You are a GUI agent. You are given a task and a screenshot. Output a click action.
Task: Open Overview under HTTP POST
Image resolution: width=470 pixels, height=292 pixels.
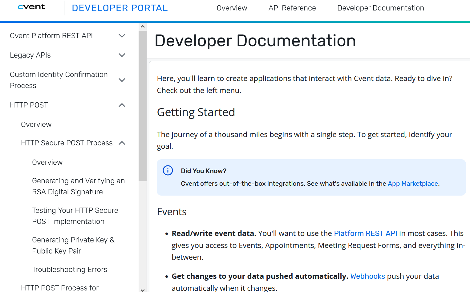36,124
